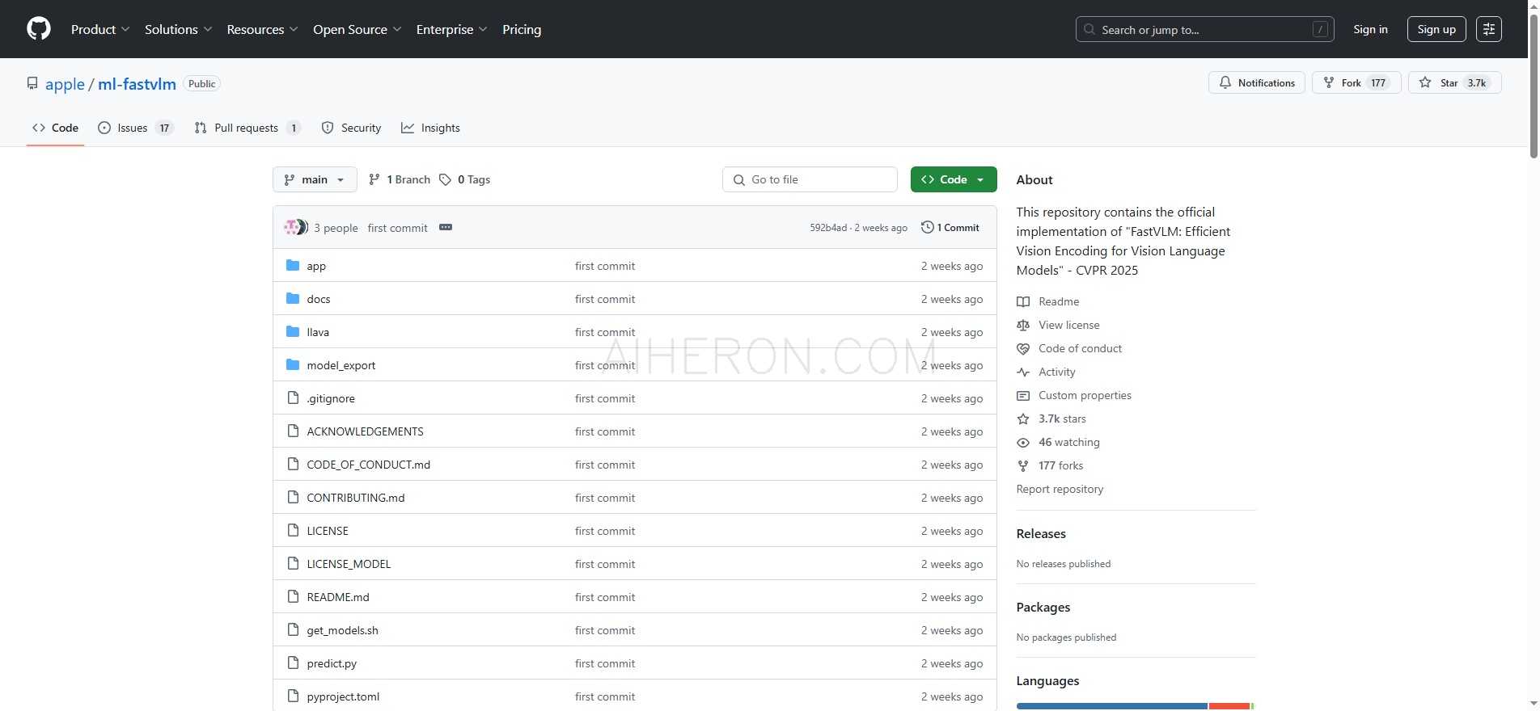The height and width of the screenshot is (711, 1540).
Task: Expand the Product navigation menu
Action: click(x=99, y=29)
